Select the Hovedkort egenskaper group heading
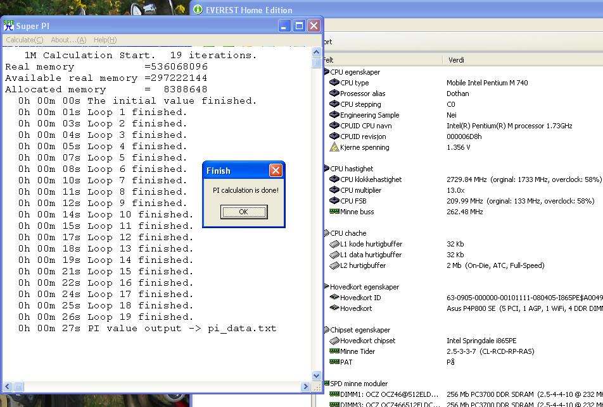The width and height of the screenshot is (603, 407). [x=364, y=286]
